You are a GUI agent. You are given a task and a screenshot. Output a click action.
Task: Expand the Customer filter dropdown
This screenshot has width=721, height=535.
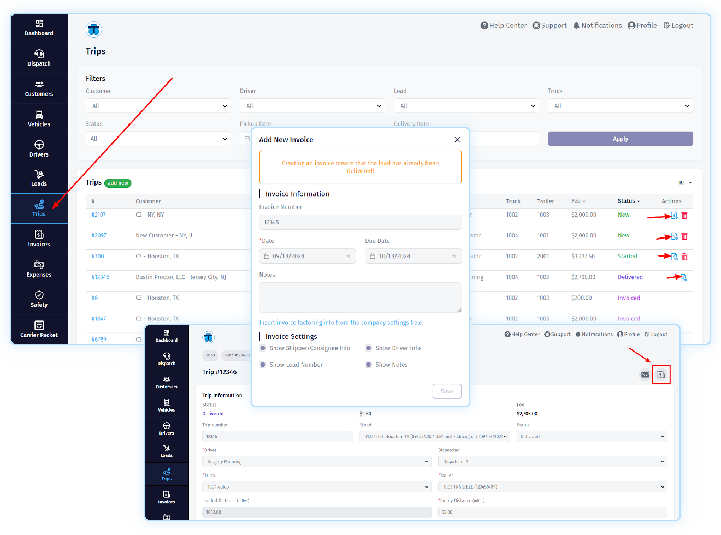(x=158, y=106)
